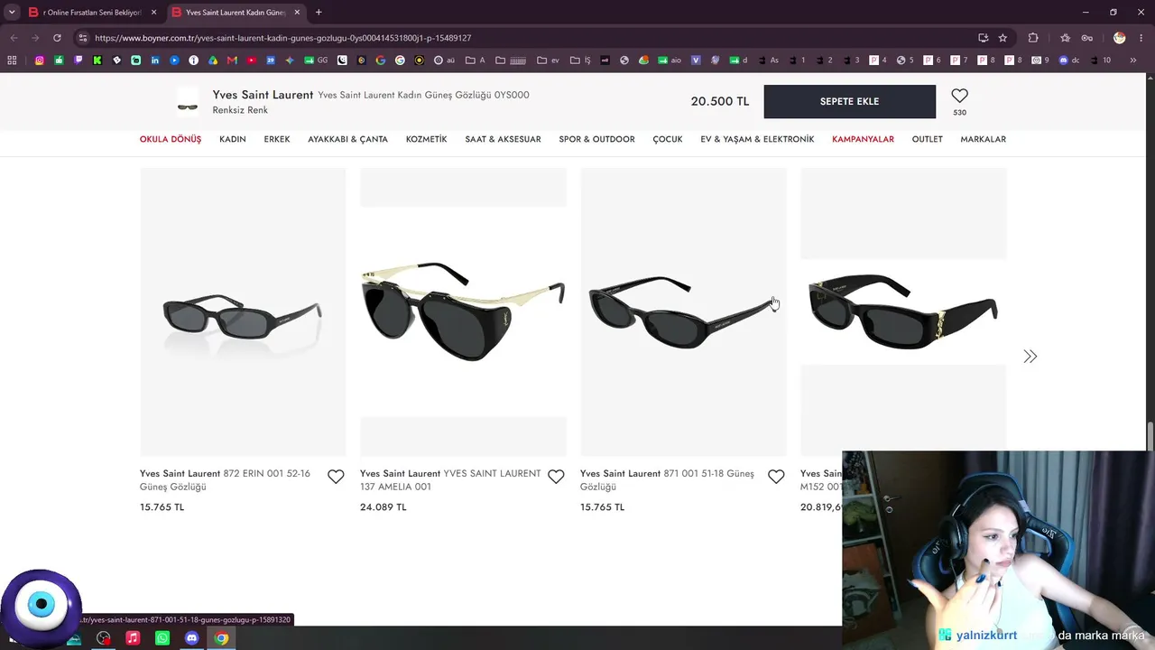
Task: Open the tab search dropdown
Action: coord(12,13)
